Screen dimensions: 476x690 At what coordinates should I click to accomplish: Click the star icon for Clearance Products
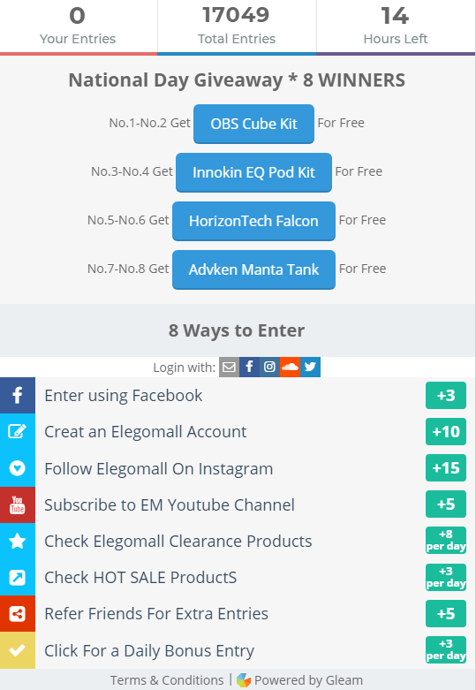click(x=18, y=541)
